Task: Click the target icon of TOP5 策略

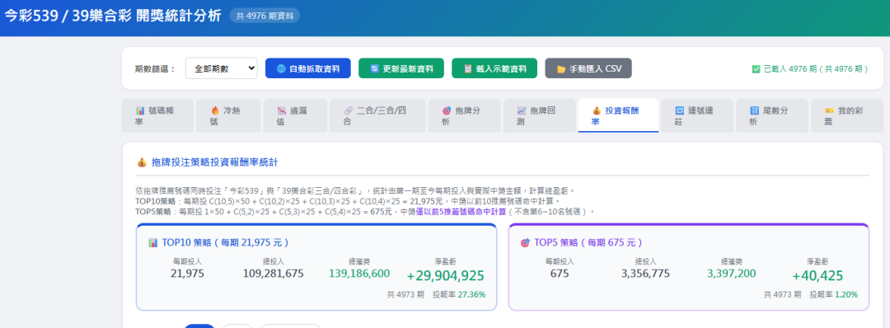Action: (525, 242)
